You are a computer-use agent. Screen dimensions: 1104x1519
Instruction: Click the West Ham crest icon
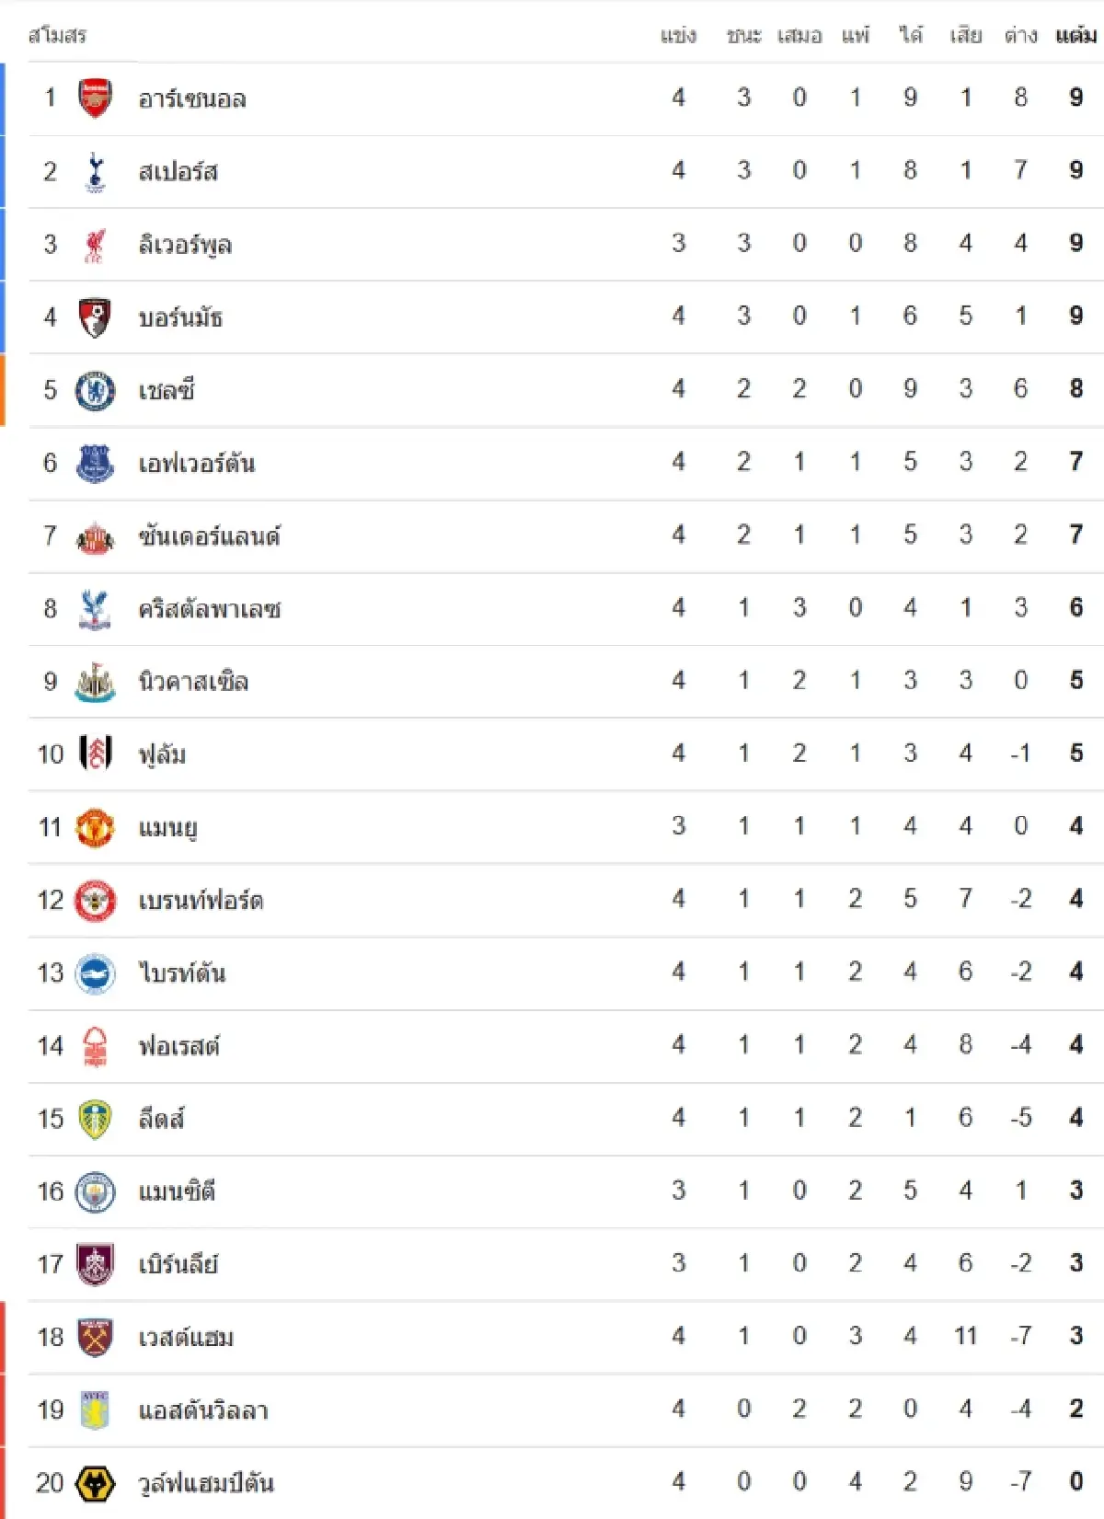[x=95, y=1337]
